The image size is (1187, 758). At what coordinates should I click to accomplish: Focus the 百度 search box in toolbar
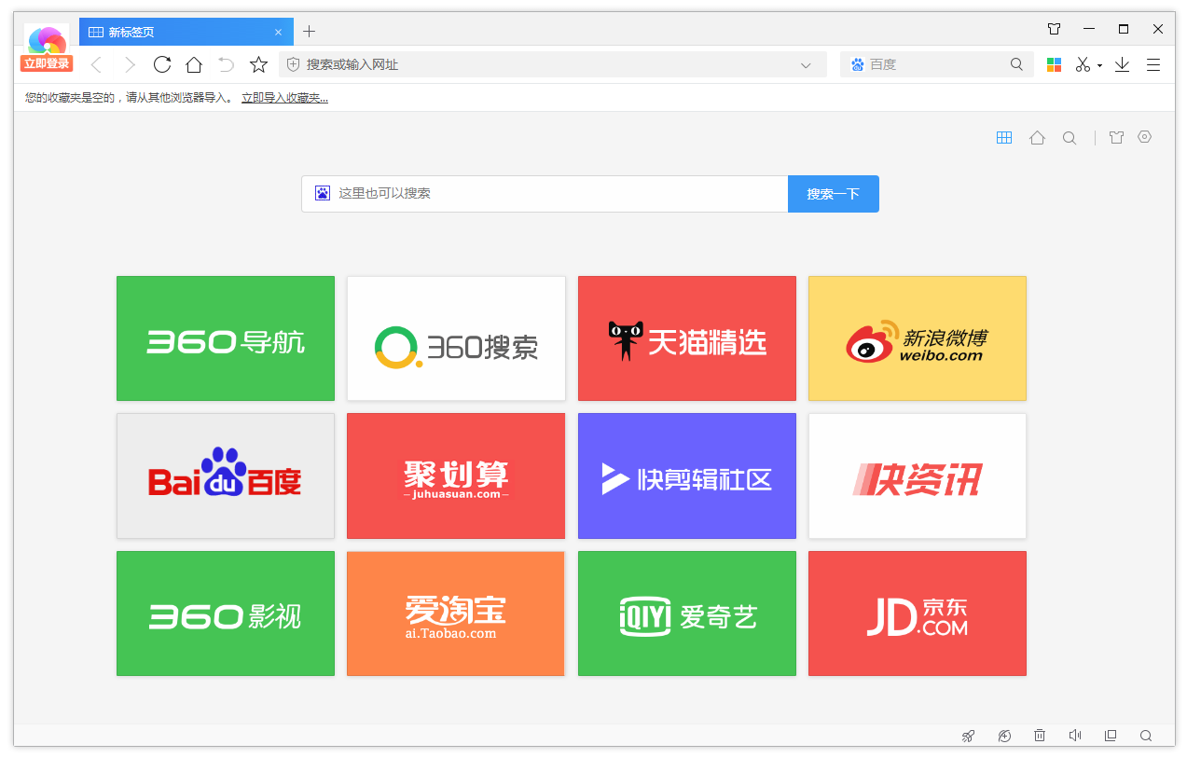[935, 64]
